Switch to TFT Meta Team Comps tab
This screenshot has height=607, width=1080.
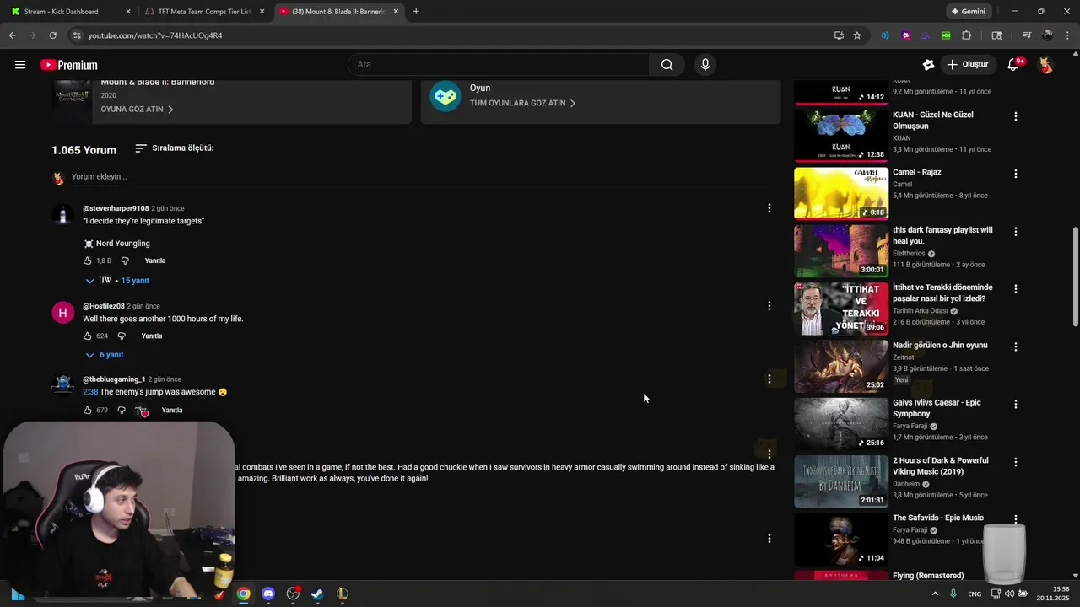pos(198,12)
